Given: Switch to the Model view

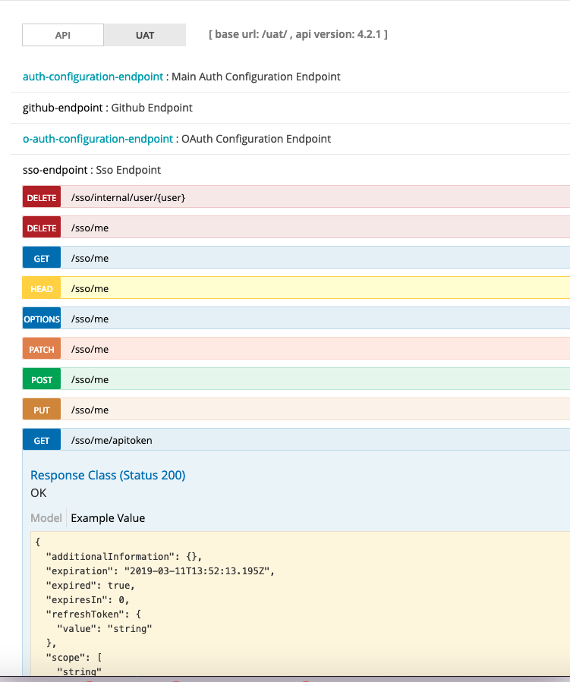Looking at the screenshot, I should [46, 518].
